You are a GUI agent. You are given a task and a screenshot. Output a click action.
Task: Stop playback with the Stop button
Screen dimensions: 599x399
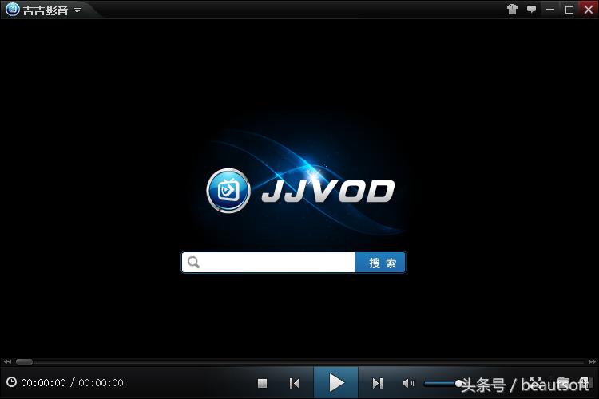262,383
